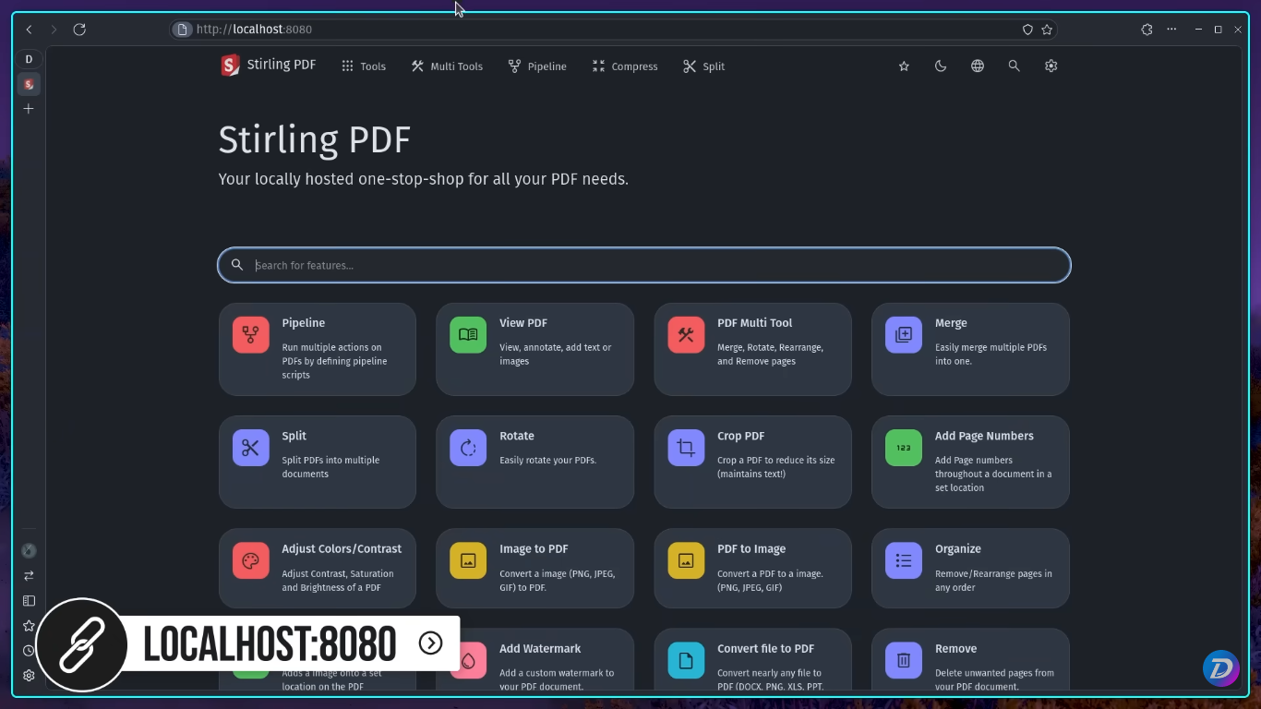Open settings via the gear icon in navbar

click(1051, 66)
